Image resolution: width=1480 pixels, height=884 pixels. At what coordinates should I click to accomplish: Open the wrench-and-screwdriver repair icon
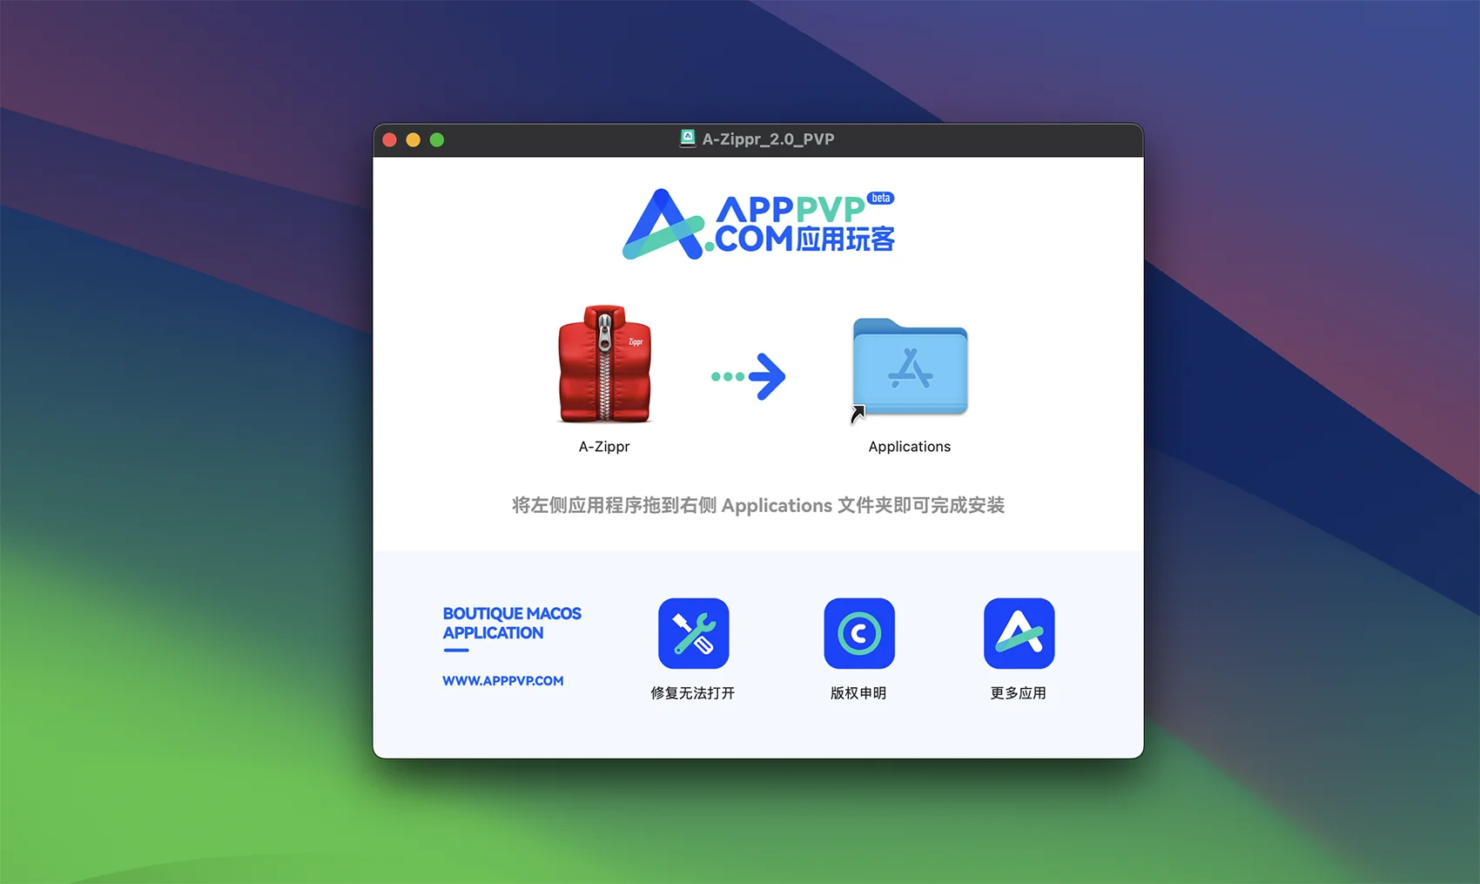(694, 633)
